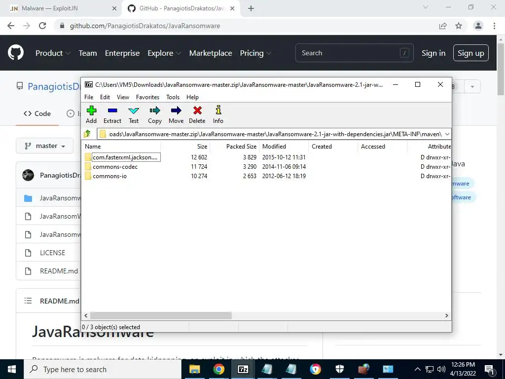
Task: Sort the list by the Name column
Action: [122, 146]
